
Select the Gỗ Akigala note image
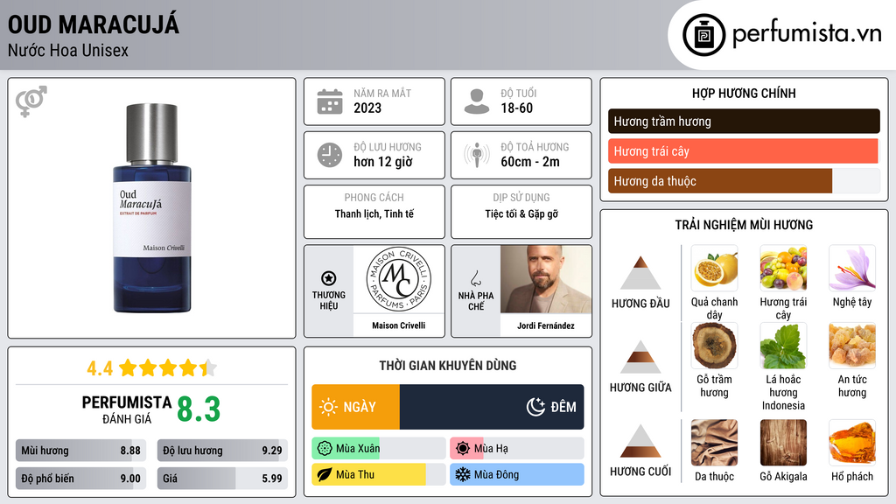783,443
